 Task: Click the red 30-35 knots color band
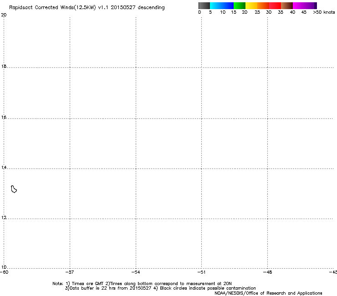(275, 5)
